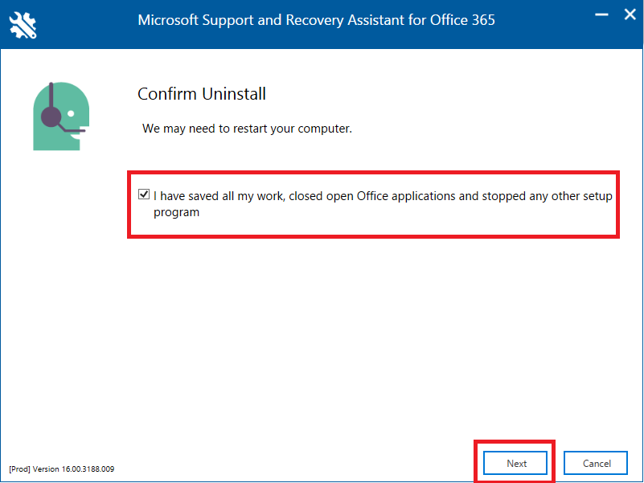Image resolution: width=644 pixels, height=483 pixels.
Task: Minimize the Support and Recovery Assistant window
Action: (601, 14)
